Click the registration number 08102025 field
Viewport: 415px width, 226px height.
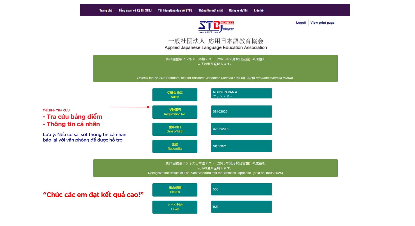[x=241, y=111]
